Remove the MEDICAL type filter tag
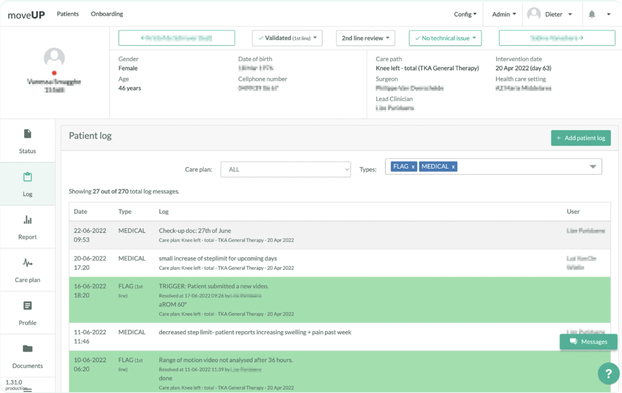 click(453, 167)
